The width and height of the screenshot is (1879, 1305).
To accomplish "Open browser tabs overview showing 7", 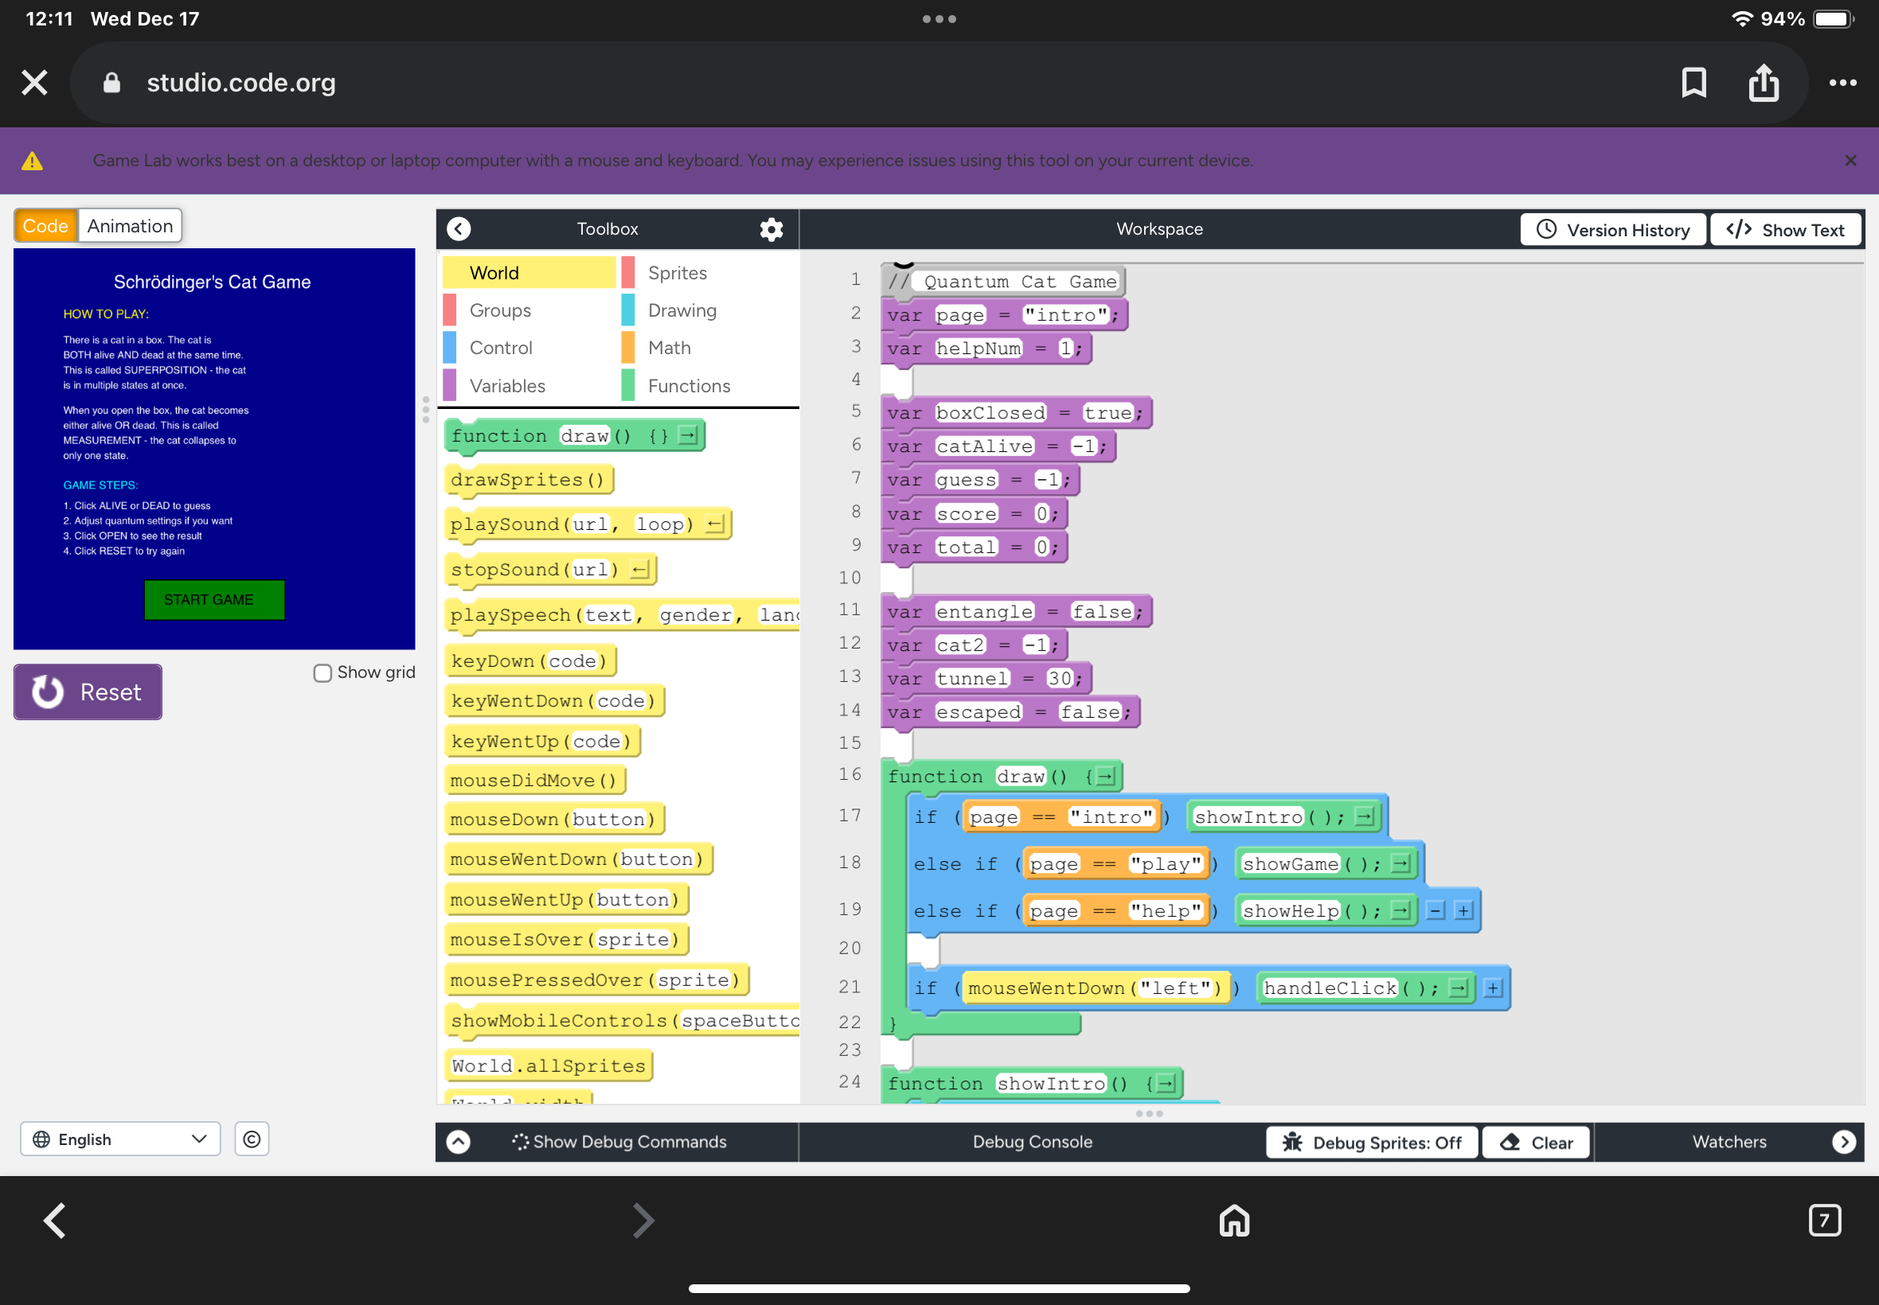I will coord(1823,1221).
